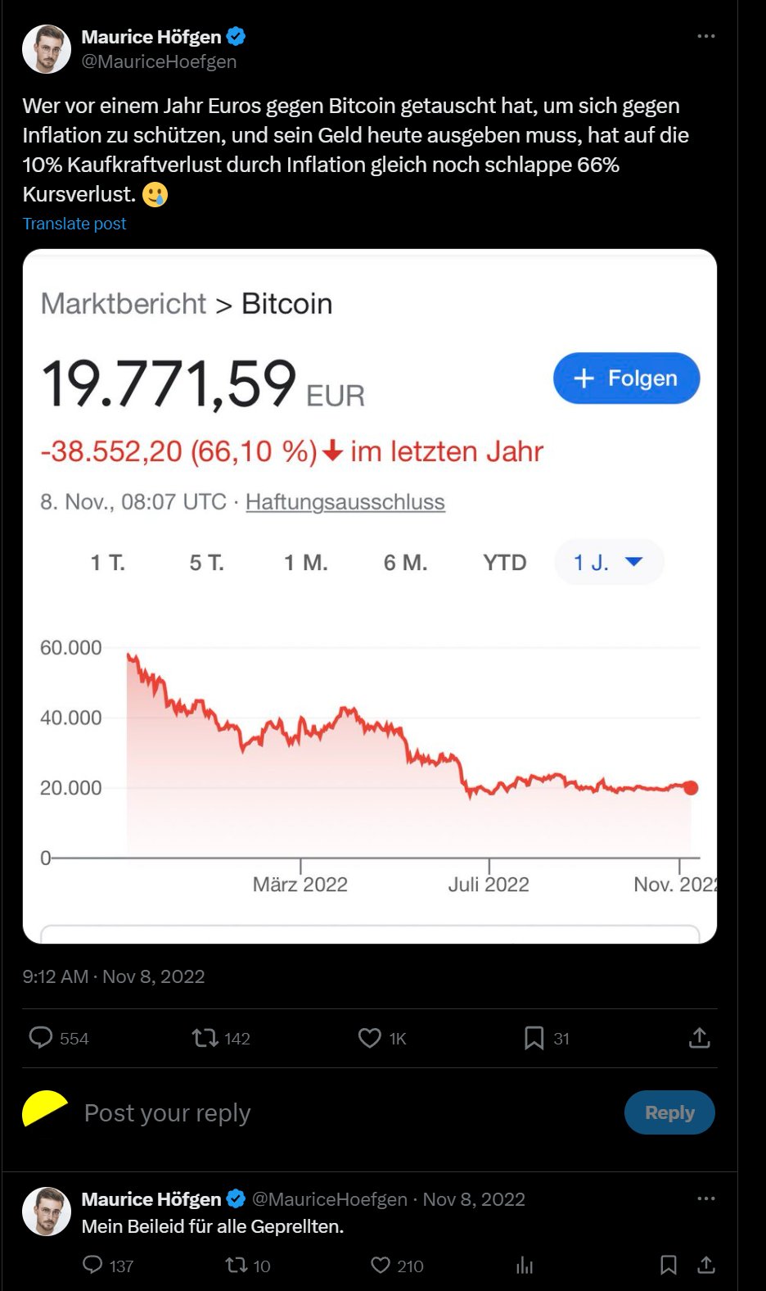This screenshot has width=766, height=1291.
Task: Click the reply speech bubble icon showing 554
Action: [x=41, y=1038]
